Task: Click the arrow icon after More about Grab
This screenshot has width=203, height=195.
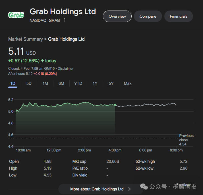Action: coord(129,189)
